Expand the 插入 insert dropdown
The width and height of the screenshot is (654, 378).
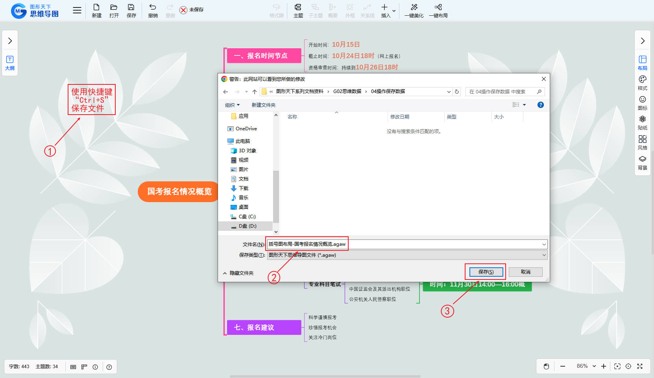point(394,11)
